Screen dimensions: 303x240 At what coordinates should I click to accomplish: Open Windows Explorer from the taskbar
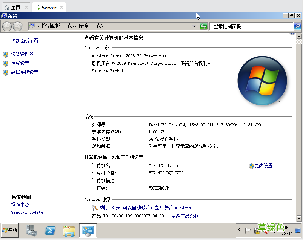pos(69,231)
